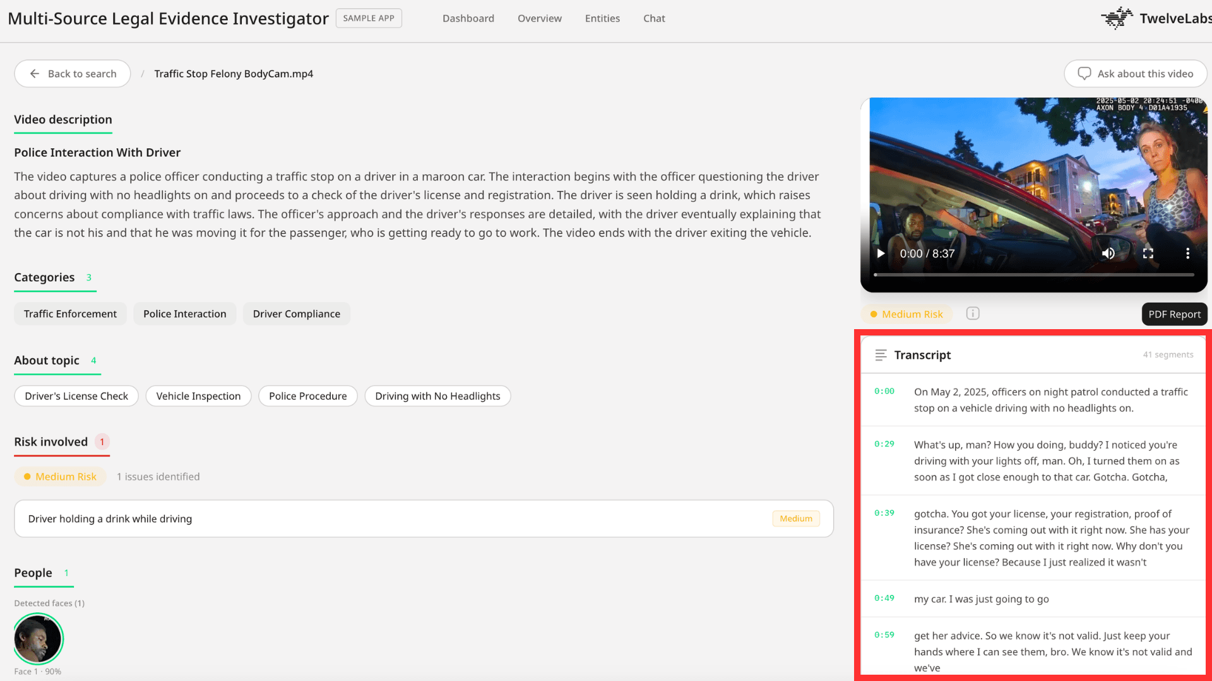Viewport: 1212px width, 681px height.
Task: Open video player more options menu
Action: [1187, 253]
